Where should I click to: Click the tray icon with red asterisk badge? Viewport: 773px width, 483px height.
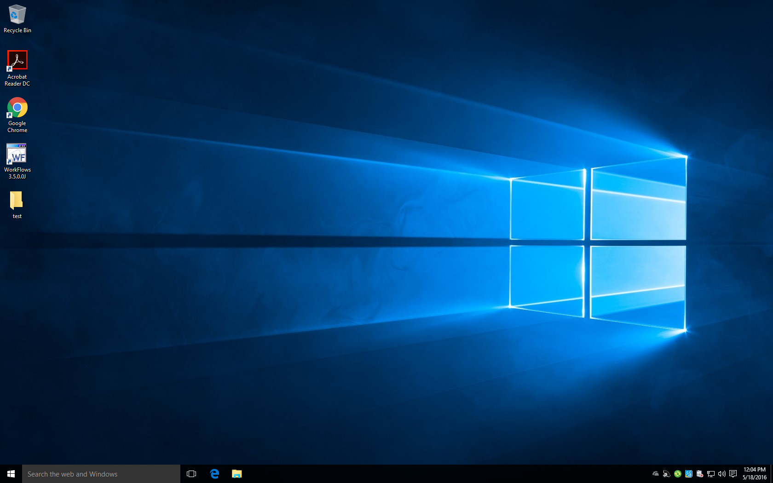tap(700, 474)
